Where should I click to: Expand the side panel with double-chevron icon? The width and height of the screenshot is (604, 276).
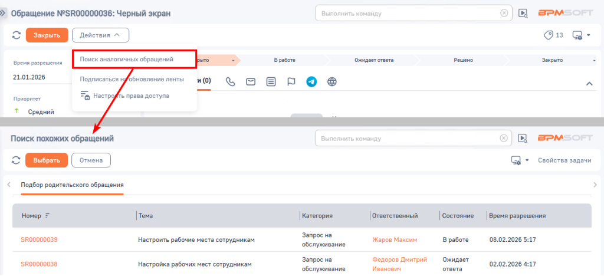tap(3, 13)
